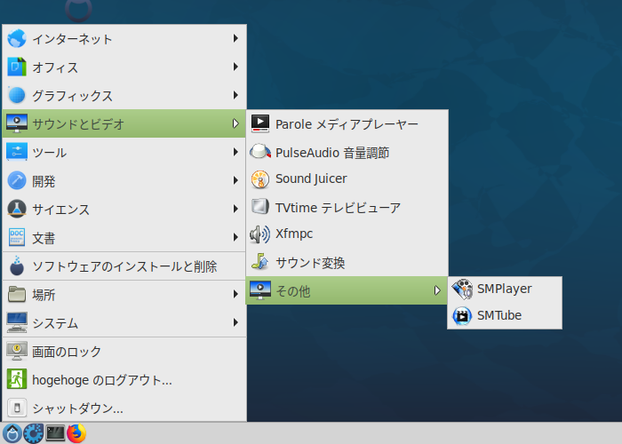Select the システム menu category
622x444 pixels.
[x=124, y=322]
